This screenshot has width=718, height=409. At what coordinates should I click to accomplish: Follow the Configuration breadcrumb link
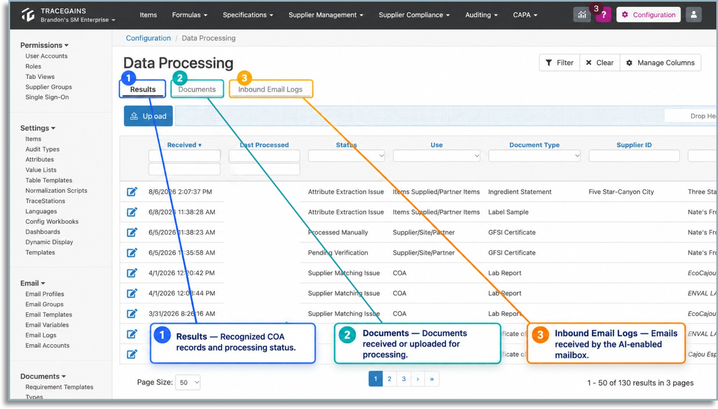pos(148,38)
